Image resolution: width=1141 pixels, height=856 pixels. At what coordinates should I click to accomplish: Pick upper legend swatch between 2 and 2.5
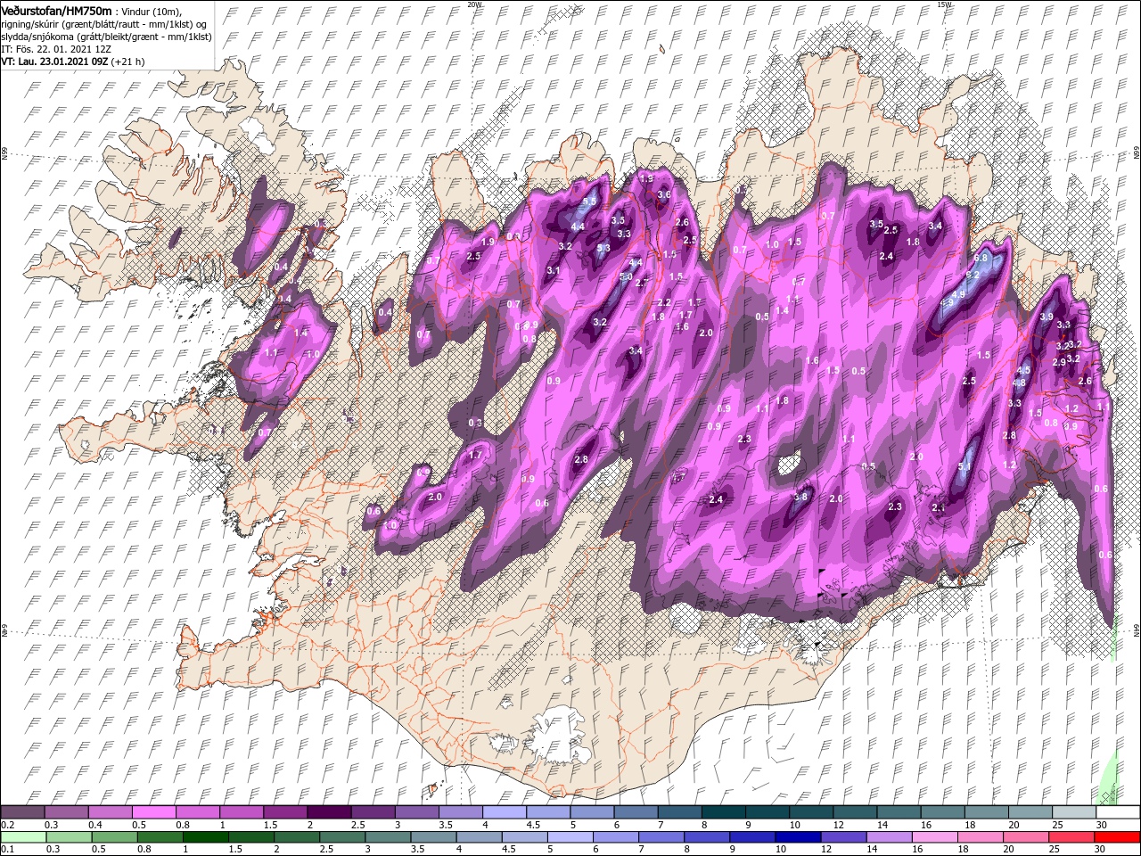(x=329, y=811)
